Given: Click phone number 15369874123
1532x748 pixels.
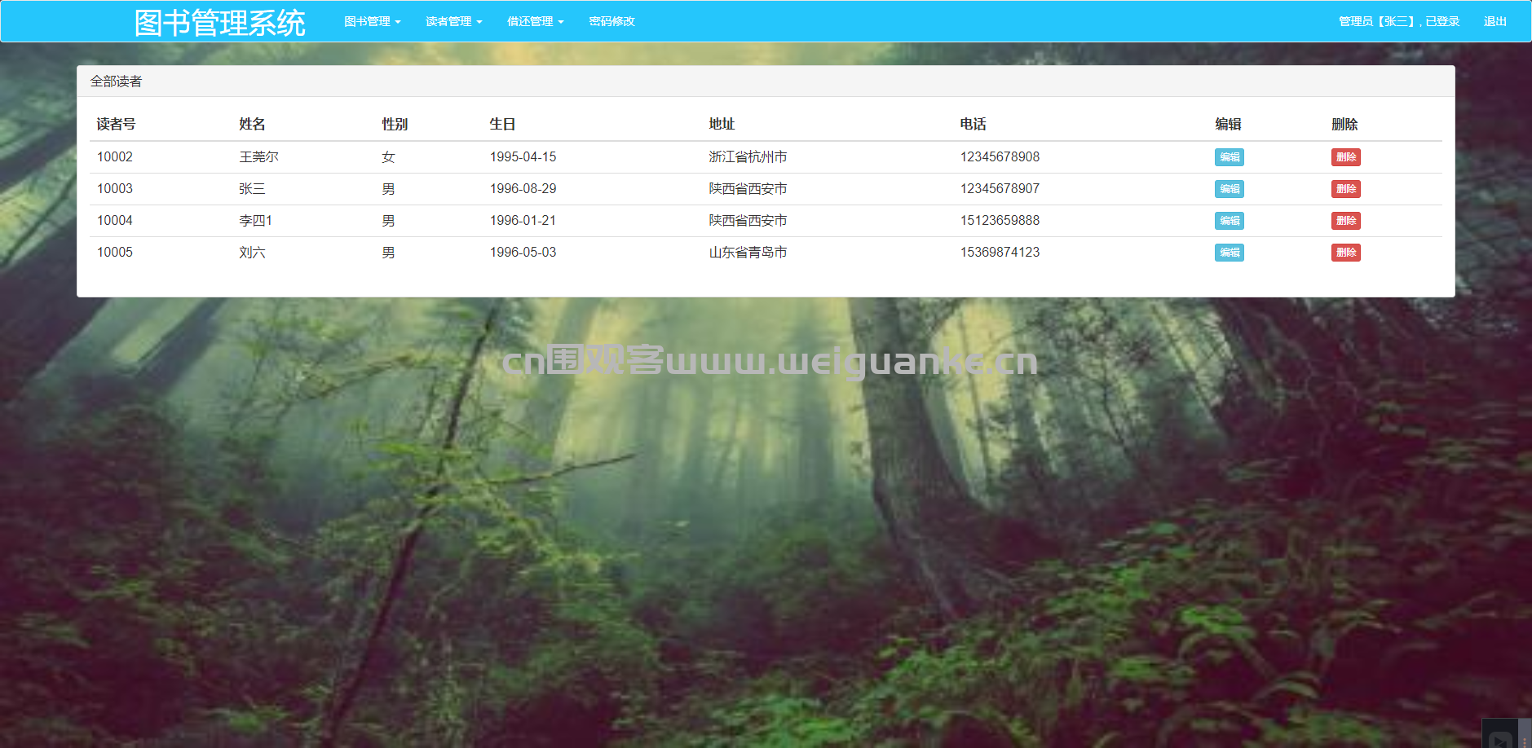Looking at the screenshot, I should [x=1000, y=253].
